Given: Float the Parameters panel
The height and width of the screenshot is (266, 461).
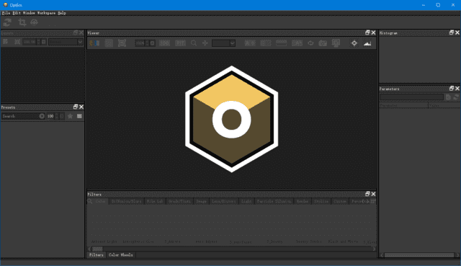Looking at the screenshot, I should [452, 88].
